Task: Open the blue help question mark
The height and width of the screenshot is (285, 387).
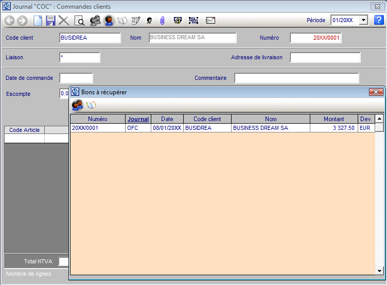Action: pyautogui.click(x=379, y=20)
